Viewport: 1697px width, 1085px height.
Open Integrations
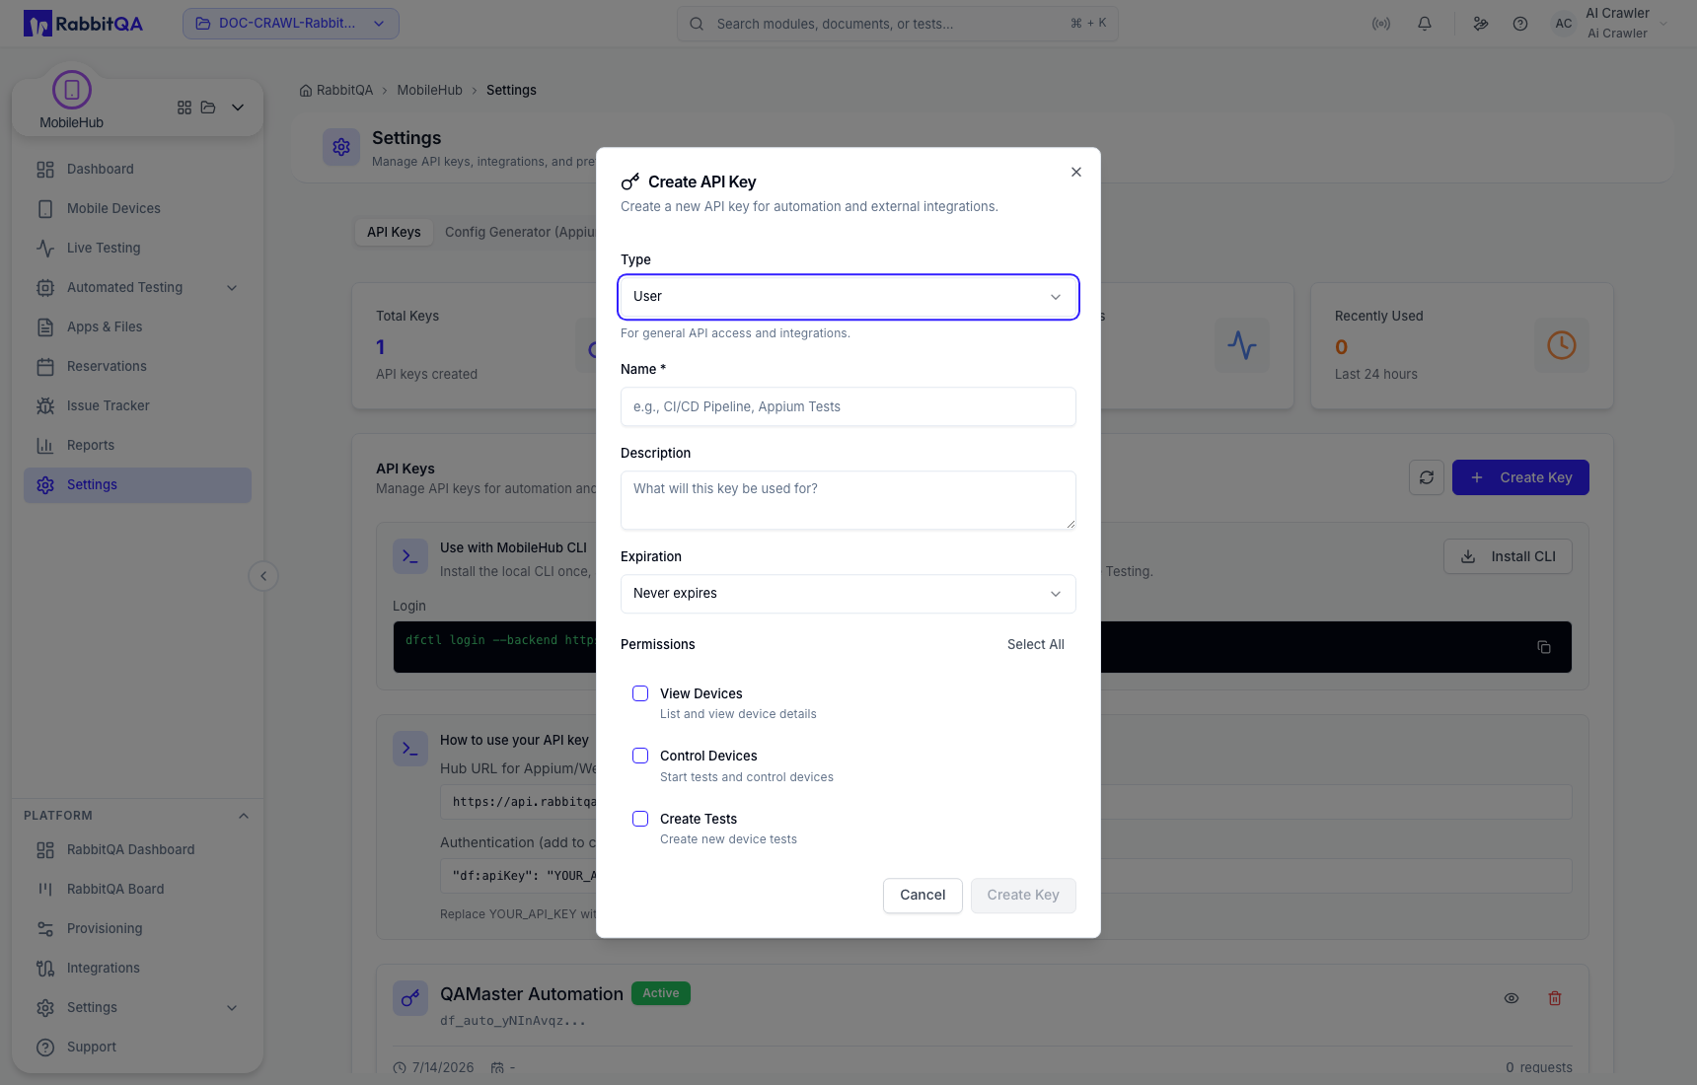pos(137,968)
